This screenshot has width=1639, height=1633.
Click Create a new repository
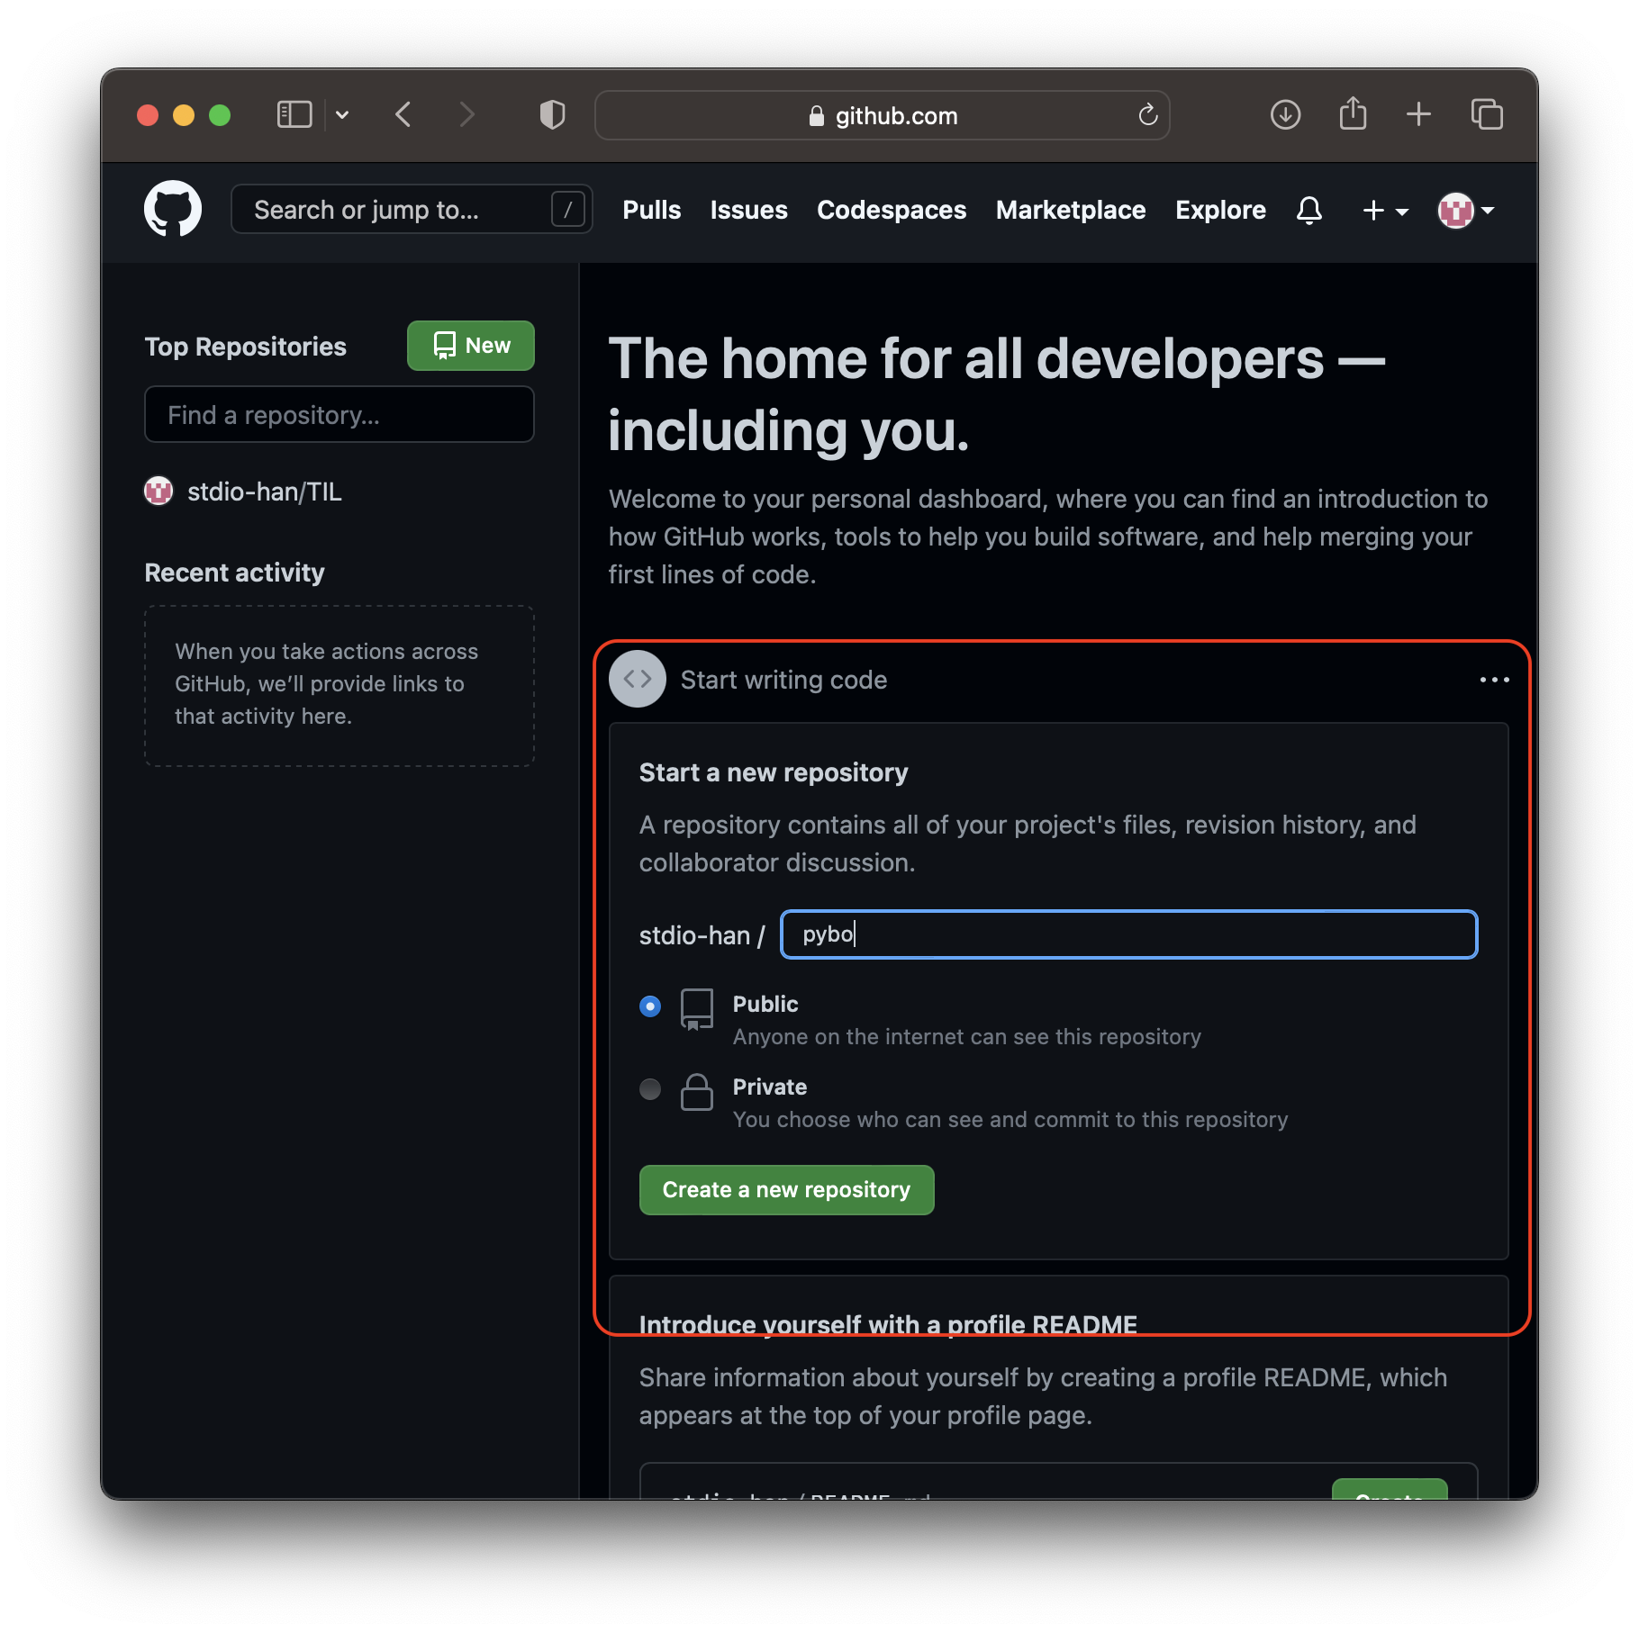tap(787, 1190)
